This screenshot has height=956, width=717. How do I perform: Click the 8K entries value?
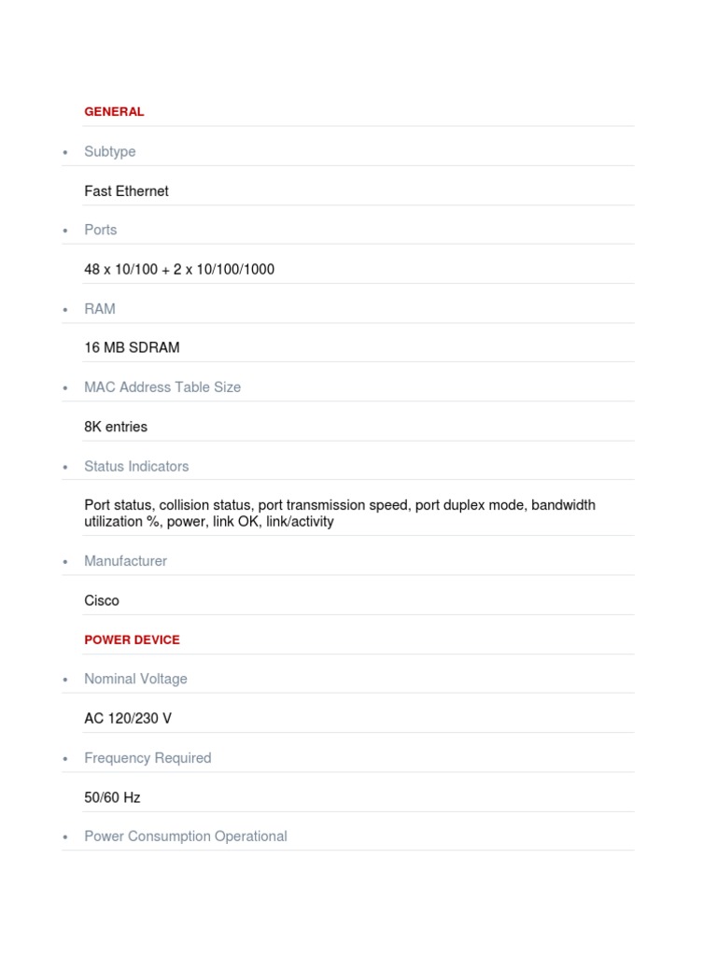click(116, 427)
